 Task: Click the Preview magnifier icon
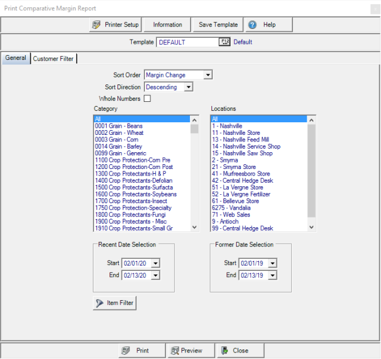(x=174, y=351)
